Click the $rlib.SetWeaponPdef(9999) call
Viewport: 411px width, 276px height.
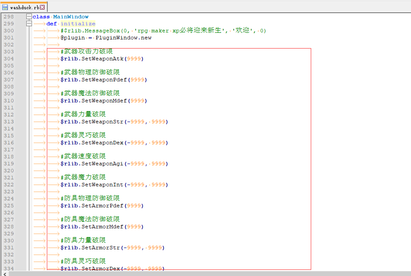(104, 80)
